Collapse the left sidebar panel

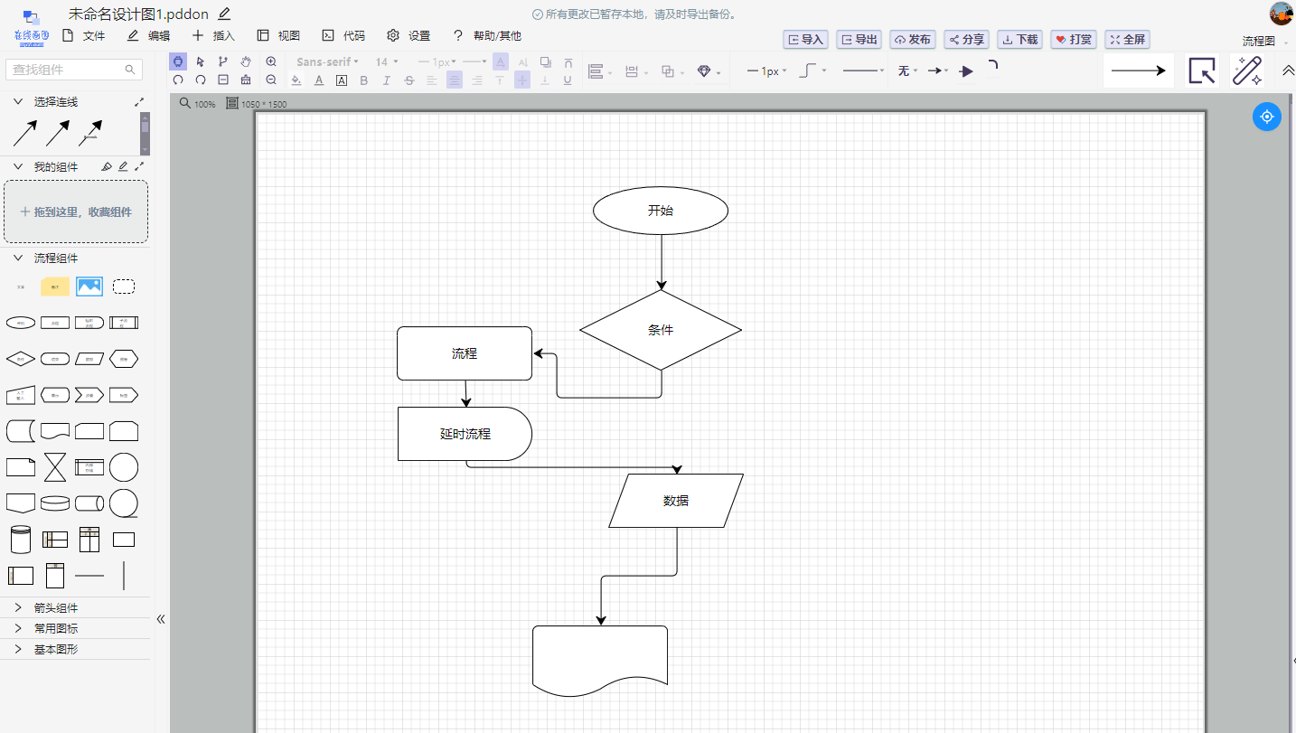(161, 619)
